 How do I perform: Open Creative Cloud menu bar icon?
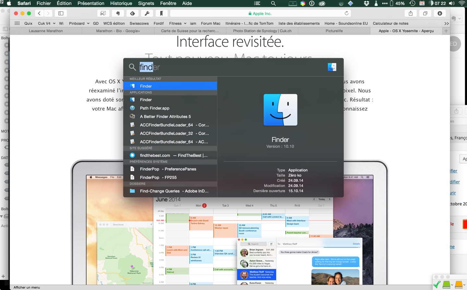tap(322, 3)
